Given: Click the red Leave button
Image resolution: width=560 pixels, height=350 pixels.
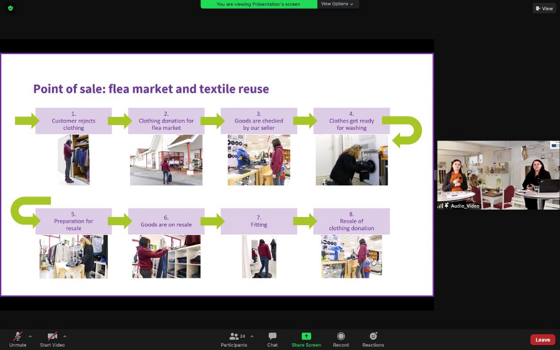Looking at the screenshot, I should pos(543,339).
